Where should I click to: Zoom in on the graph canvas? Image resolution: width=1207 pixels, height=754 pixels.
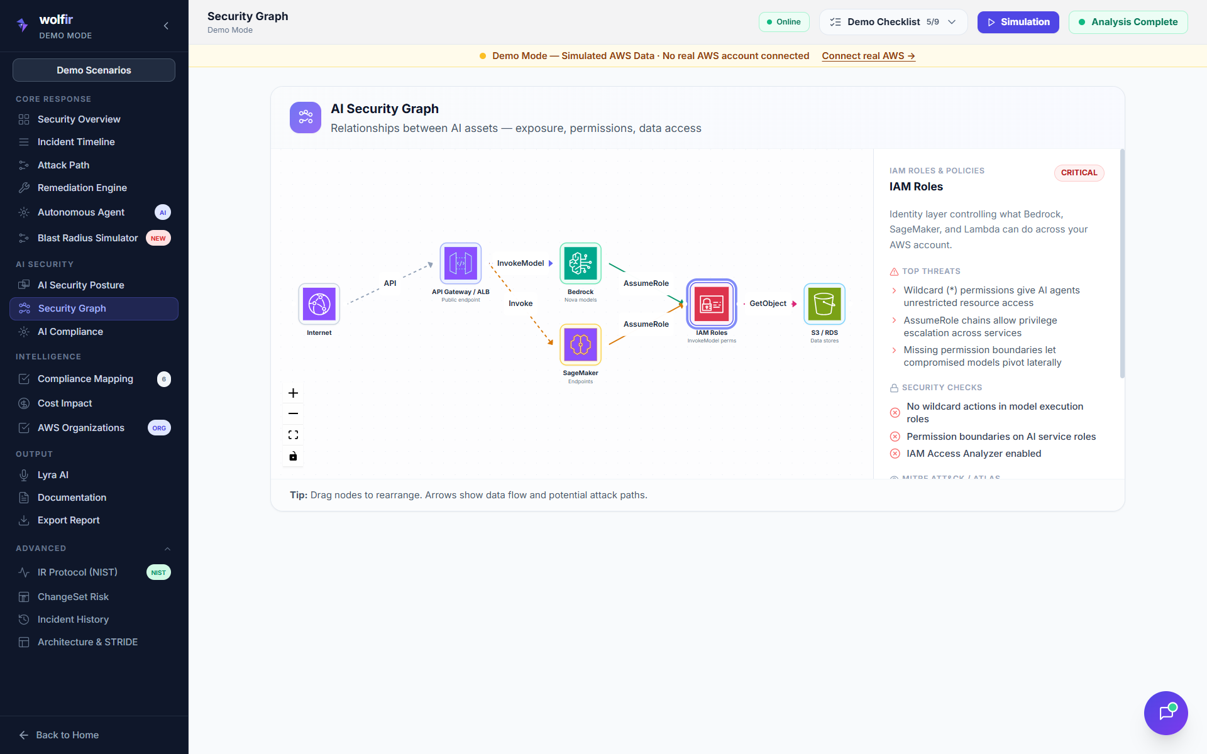pos(293,393)
